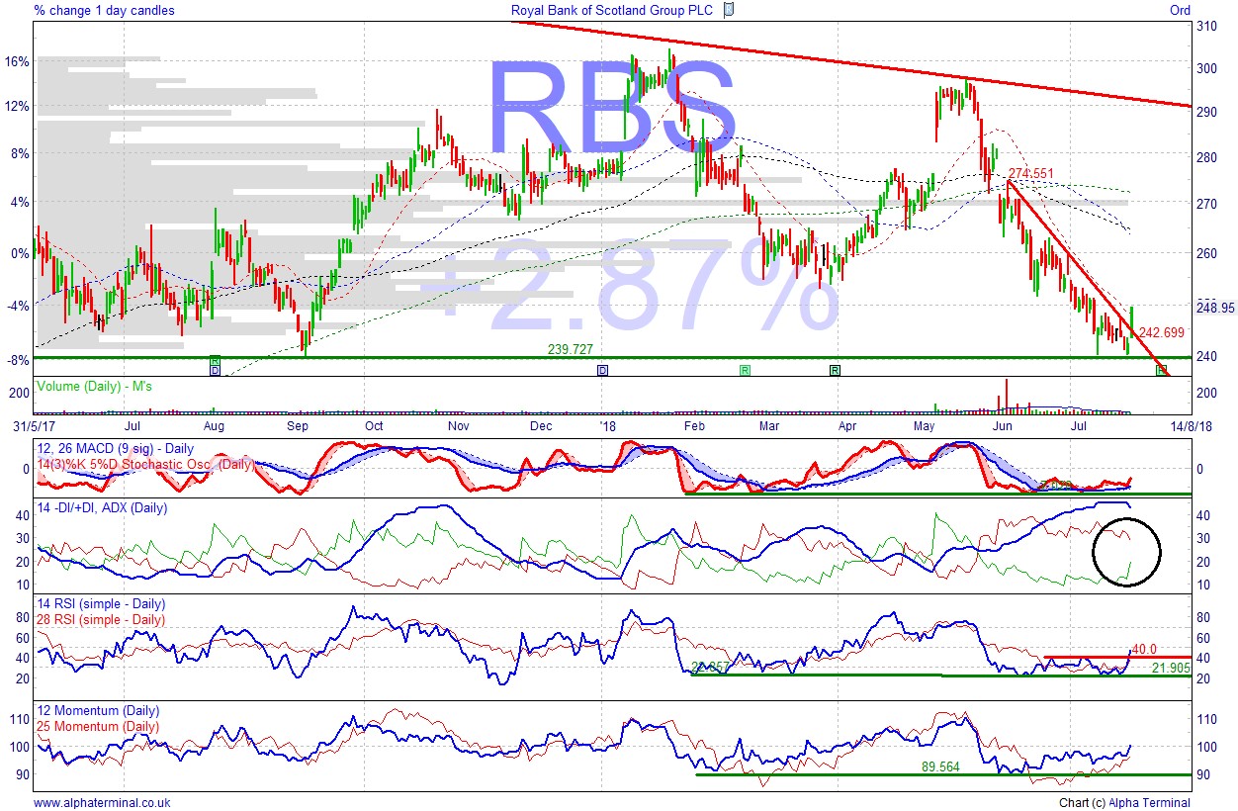Click the 274.551 trendline start value
The image size is (1238, 811).
[1031, 173]
